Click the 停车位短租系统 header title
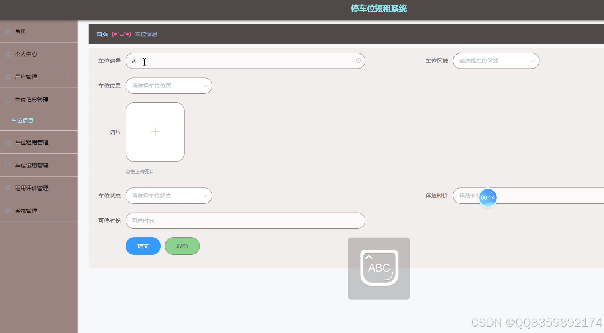 pos(379,9)
